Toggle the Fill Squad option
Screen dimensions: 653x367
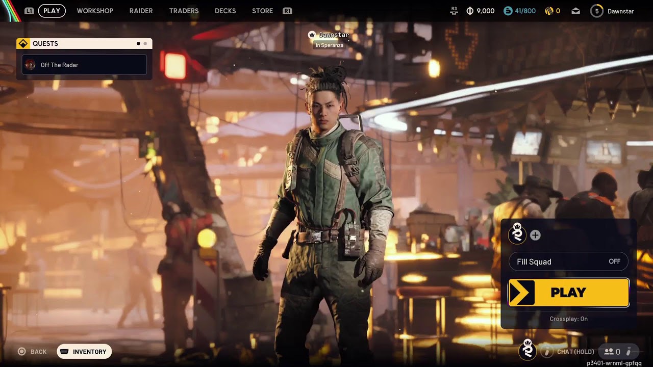point(568,261)
